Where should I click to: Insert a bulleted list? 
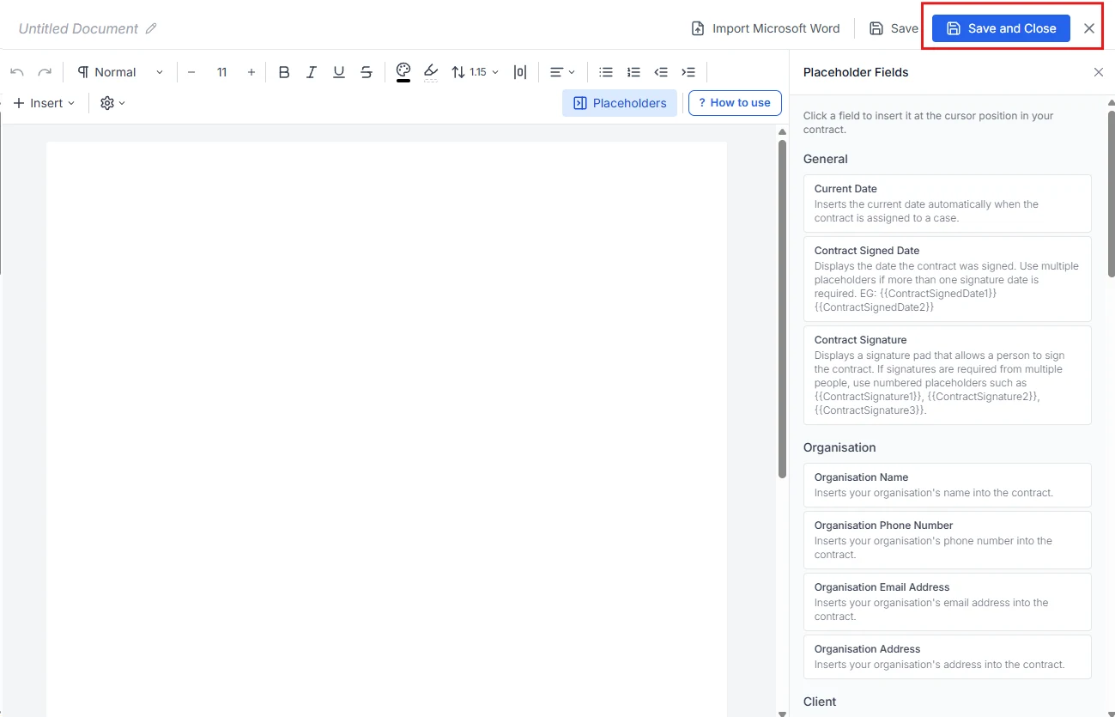point(606,72)
